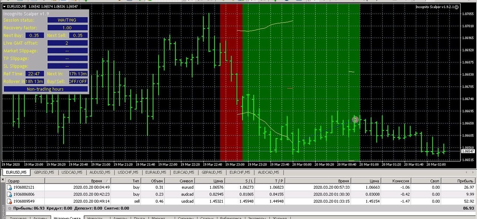Click the order icon for 1936889549

click(x=10, y=201)
